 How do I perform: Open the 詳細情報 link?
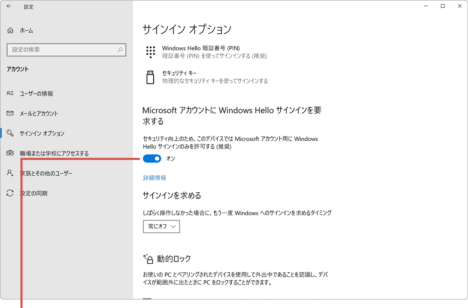(154, 177)
